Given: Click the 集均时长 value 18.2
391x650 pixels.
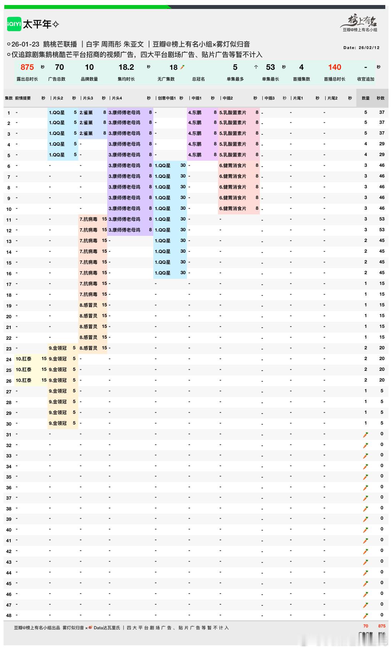Looking at the screenshot, I should [126, 67].
